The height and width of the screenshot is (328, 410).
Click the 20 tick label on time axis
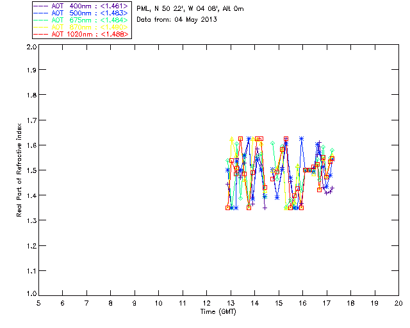[x=398, y=303]
